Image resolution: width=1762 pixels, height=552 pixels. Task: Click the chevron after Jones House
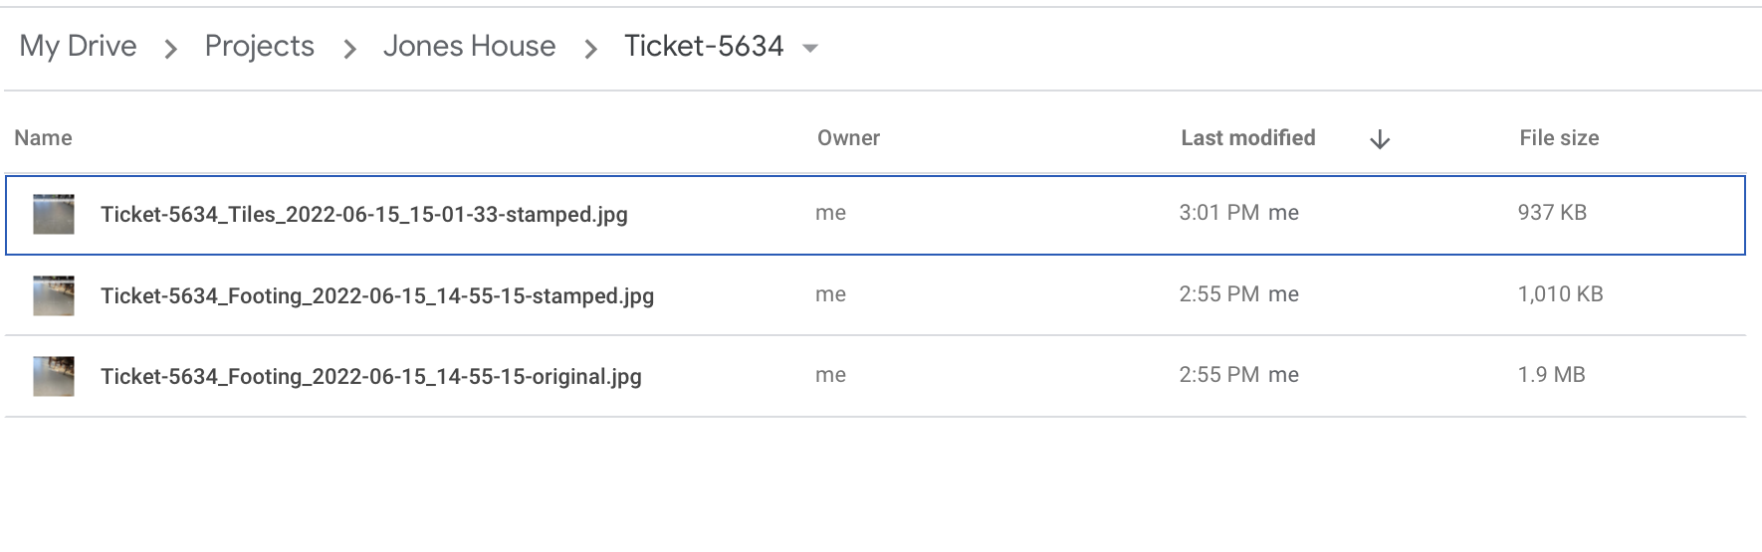tap(590, 49)
